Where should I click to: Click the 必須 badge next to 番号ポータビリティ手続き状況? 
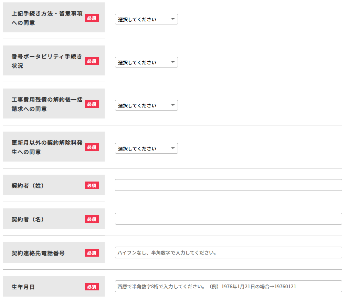pyautogui.click(x=92, y=61)
